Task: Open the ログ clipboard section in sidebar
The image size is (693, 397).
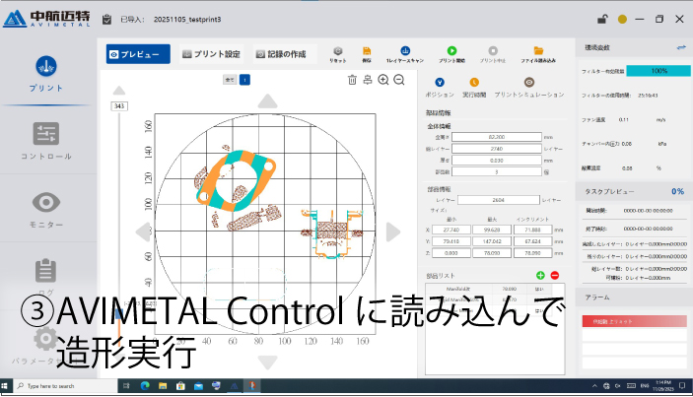Action: [46, 277]
